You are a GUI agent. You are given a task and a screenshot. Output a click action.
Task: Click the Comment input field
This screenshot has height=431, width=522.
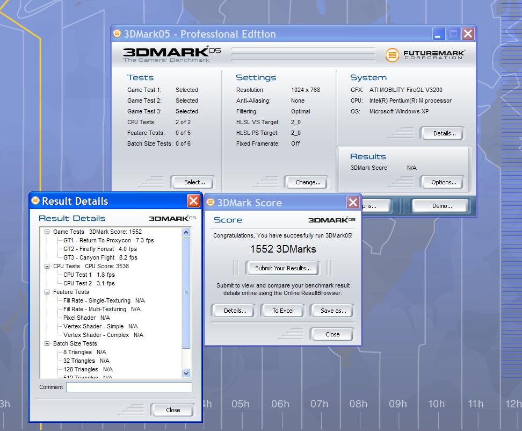129,387
